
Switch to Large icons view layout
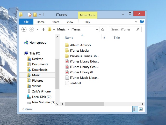[x=141, y=109]
